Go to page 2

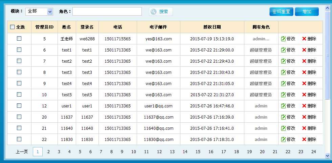[x=48, y=152]
